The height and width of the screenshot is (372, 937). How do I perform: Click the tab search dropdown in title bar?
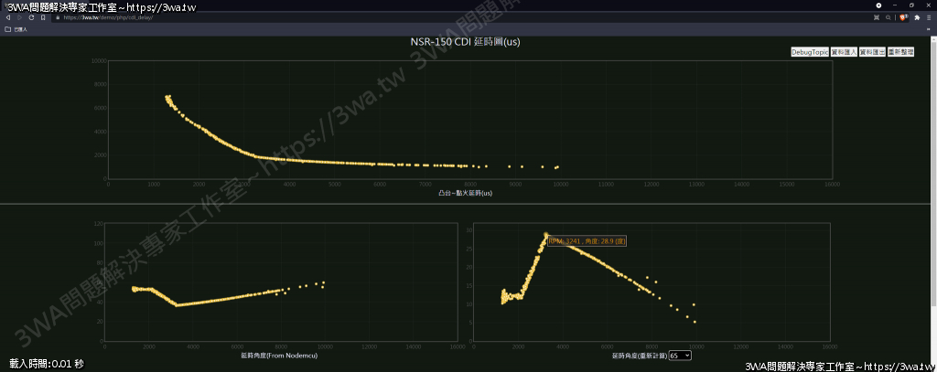(x=878, y=5)
